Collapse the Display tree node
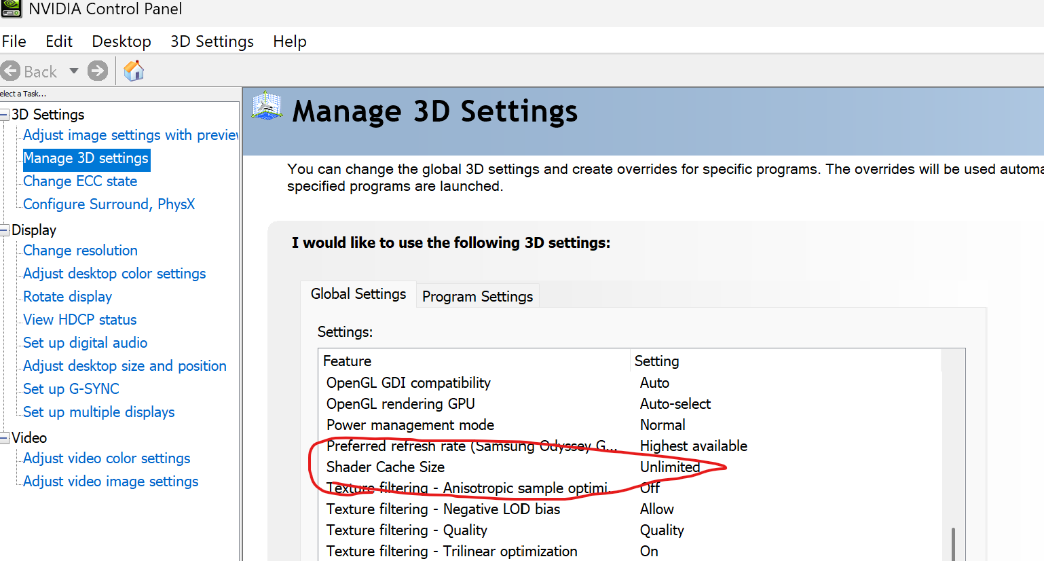 pyautogui.click(x=4, y=230)
